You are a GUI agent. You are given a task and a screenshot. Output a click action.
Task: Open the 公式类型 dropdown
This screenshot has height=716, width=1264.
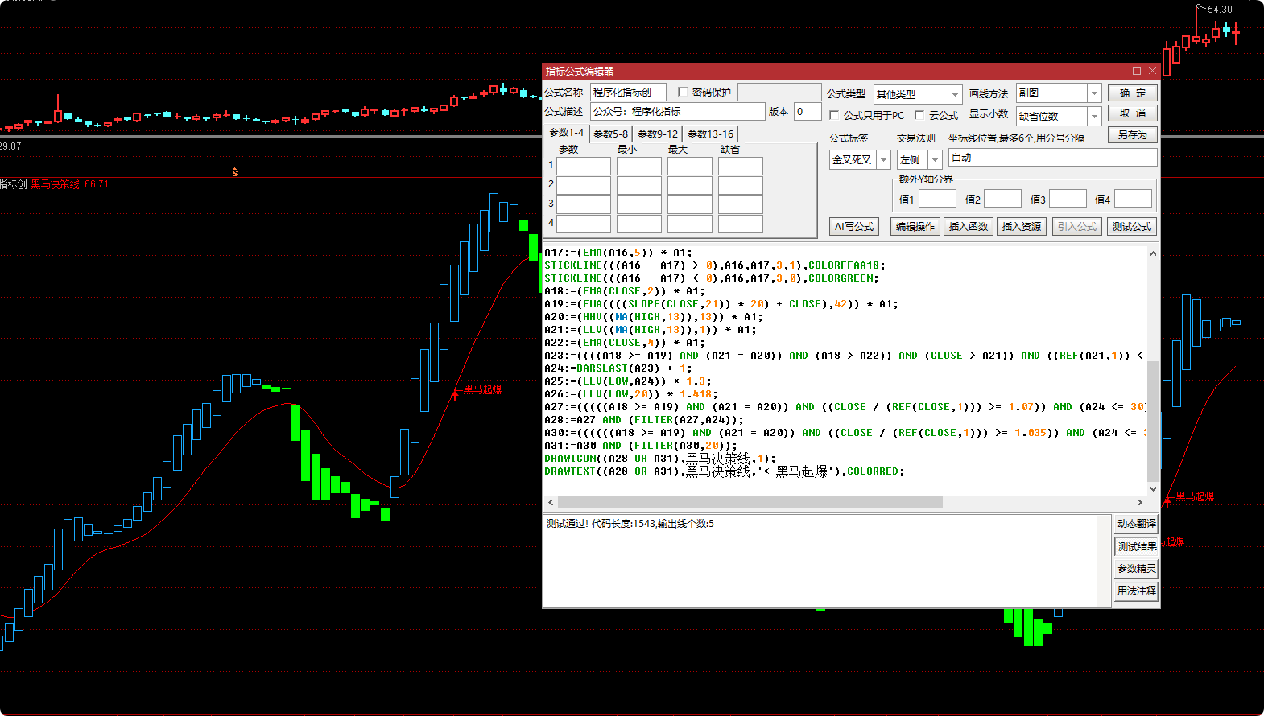coord(954,94)
